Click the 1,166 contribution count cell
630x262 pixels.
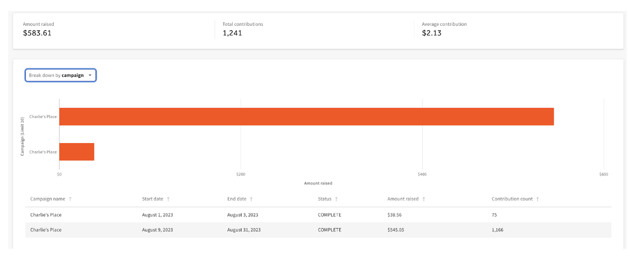click(497, 230)
